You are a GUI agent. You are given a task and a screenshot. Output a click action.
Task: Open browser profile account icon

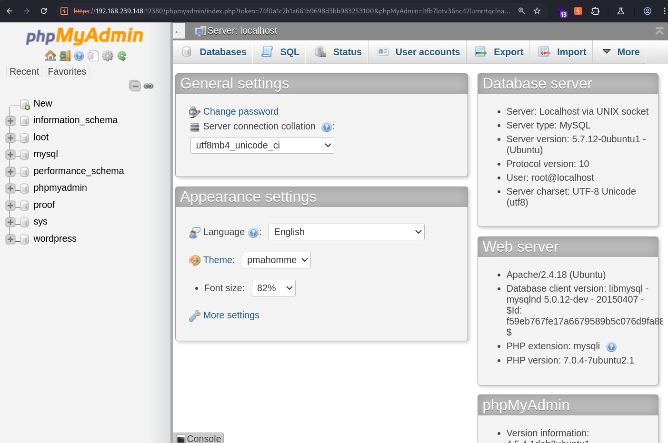[x=648, y=11]
